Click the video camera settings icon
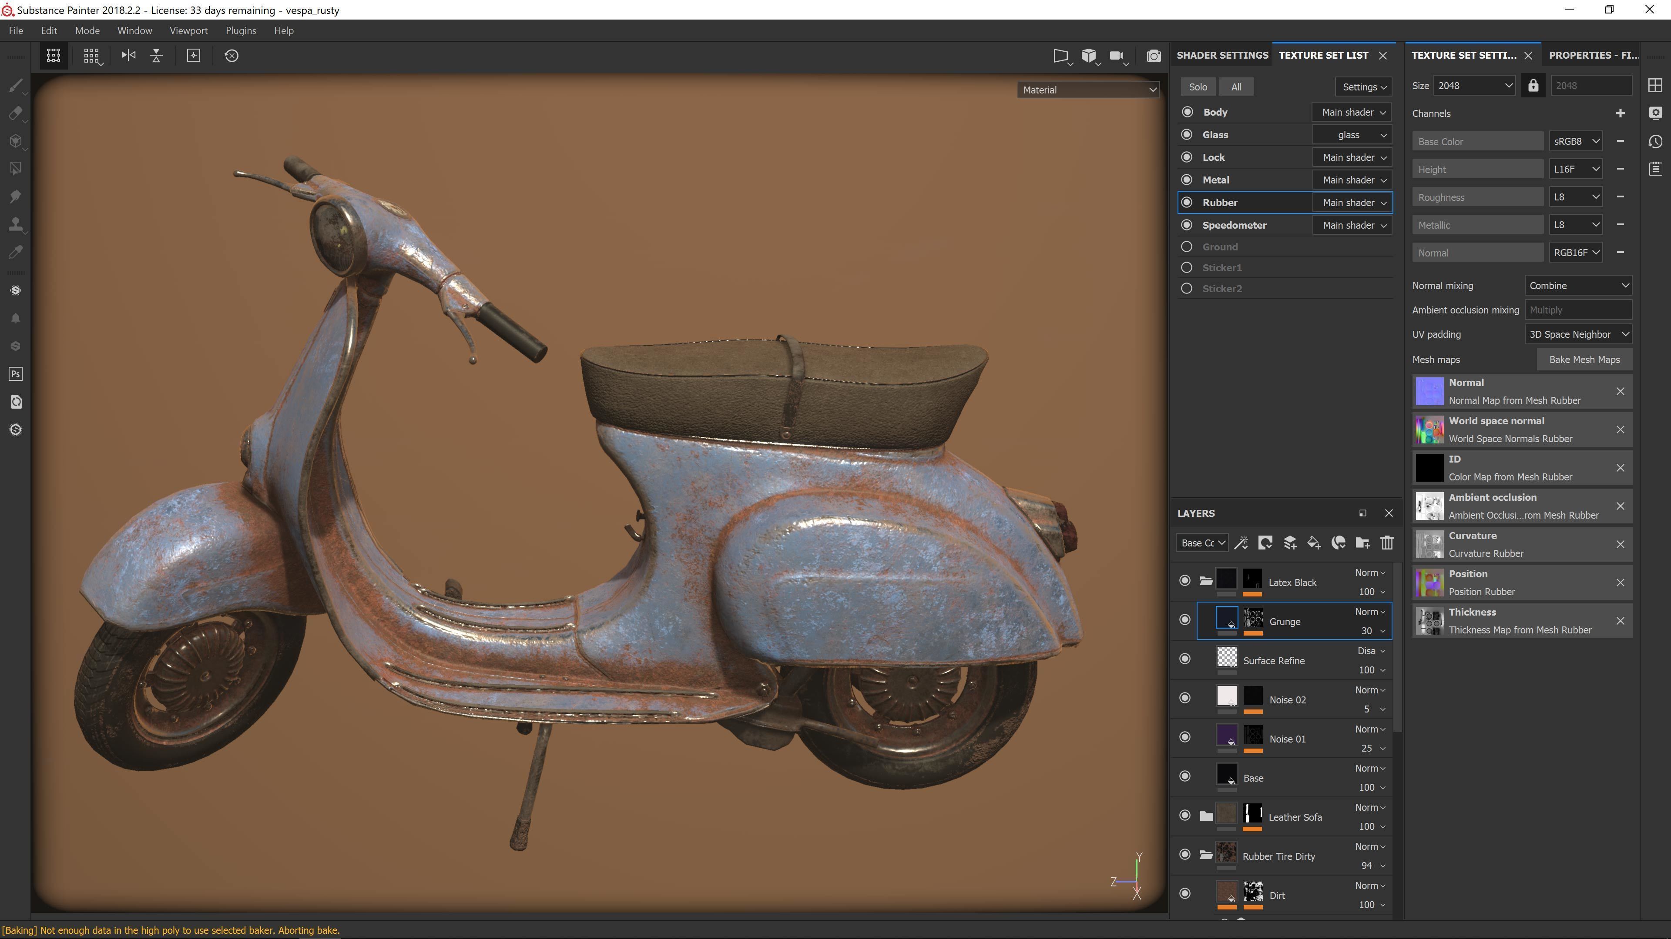 pyautogui.click(x=1117, y=56)
